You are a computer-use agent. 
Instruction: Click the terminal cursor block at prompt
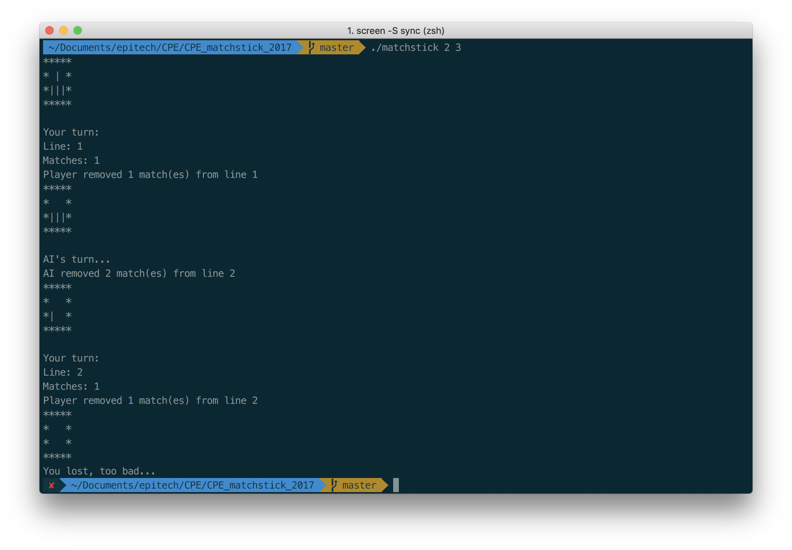coord(396,485)
